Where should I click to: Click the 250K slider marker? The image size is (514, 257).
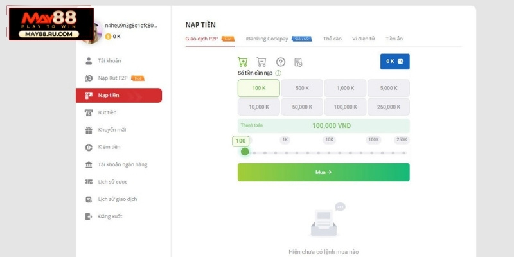pos(402,140)
